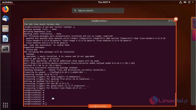Click the 'Need to get 85.1 kB' line
Screen dimensions: 196x110
pyautogui.click(x=42, y=59)
